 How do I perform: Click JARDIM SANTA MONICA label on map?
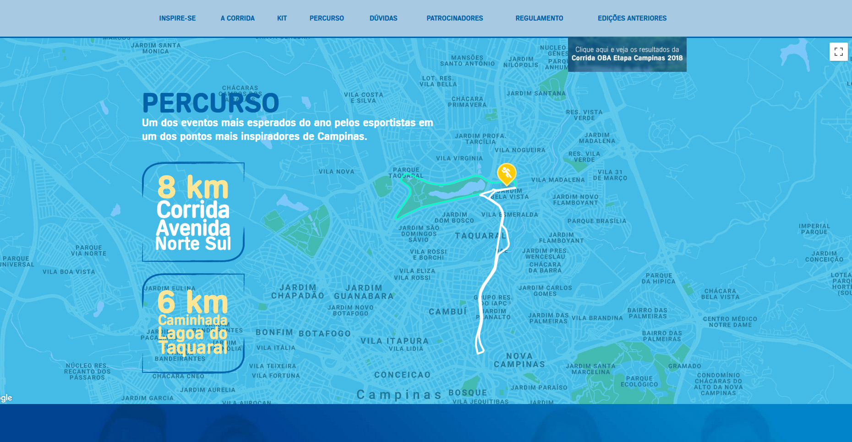pyautogui.click(x=156, y=49)
